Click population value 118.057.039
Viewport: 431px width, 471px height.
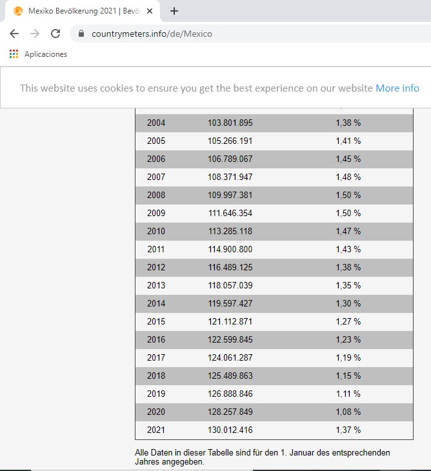tap(230, 285)
